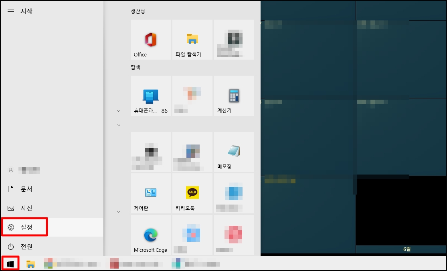447x271 pixels.
Task: Open the 전원 power options
Action: [24, 247]
